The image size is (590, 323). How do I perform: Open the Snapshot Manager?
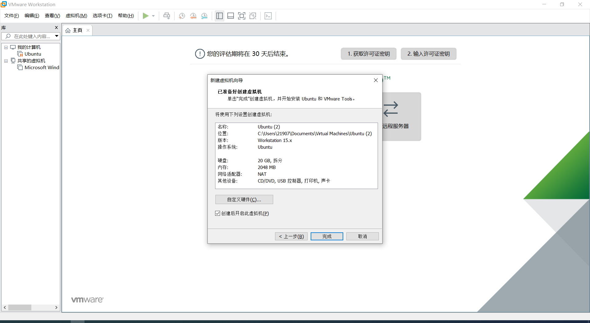click(x=204, y=16)
